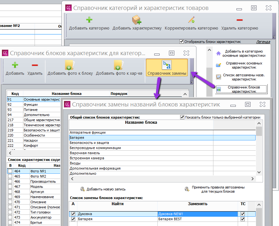Click the Add photo to block folder icon

click(70, 65)
